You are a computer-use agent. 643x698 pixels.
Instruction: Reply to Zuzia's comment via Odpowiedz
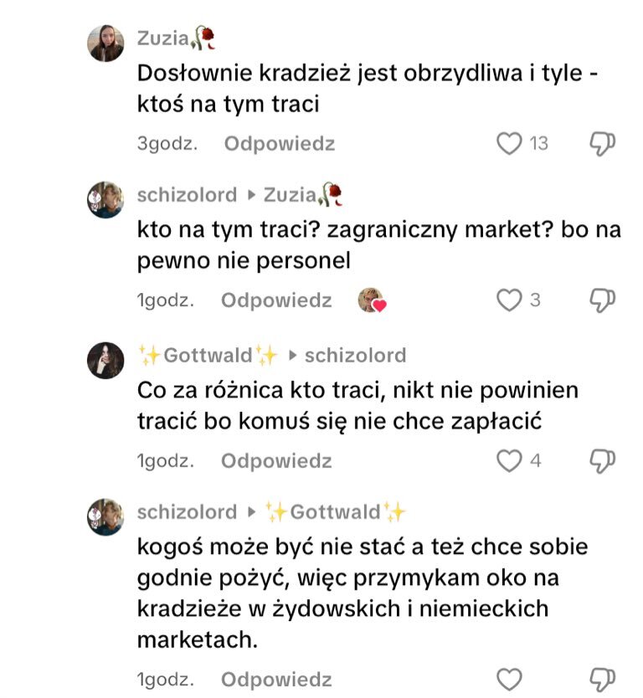280,144
